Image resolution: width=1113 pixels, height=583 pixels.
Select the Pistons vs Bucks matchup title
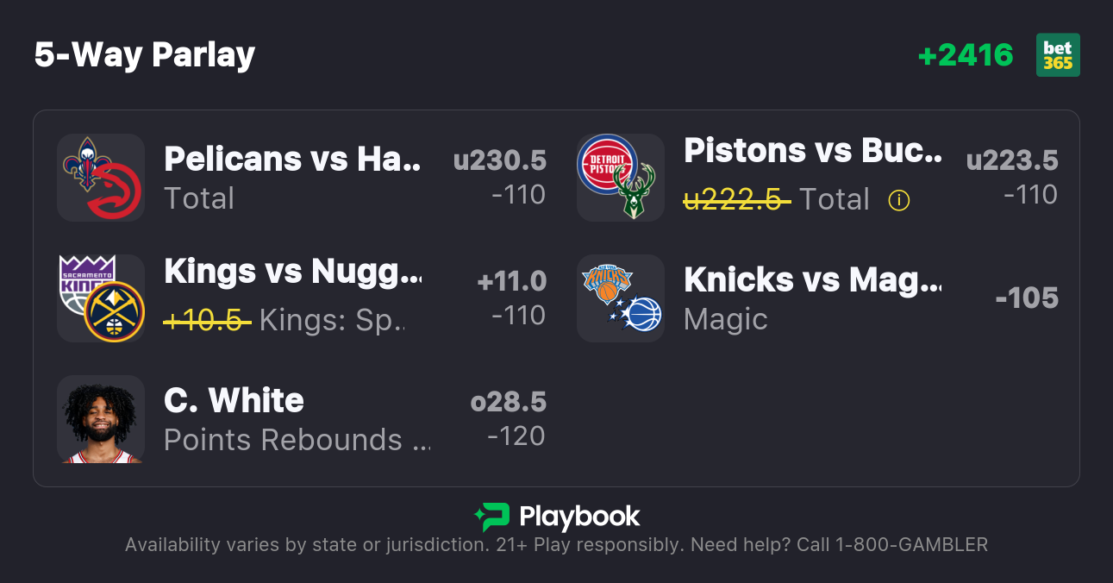(x=813, y=151)
